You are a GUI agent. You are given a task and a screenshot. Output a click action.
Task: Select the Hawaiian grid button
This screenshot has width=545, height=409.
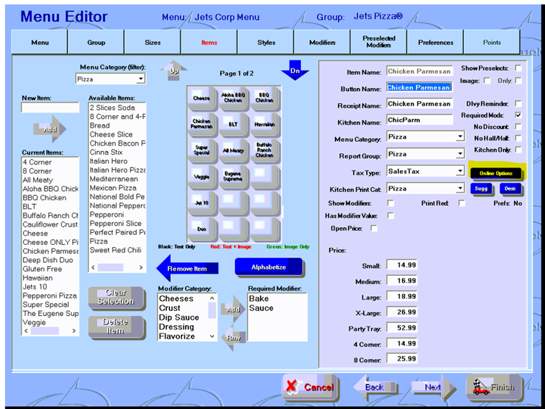tap(264, 124)
